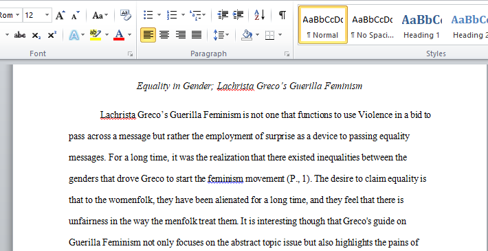Apply red font color
The width and height of the screenshot is (488, 251).
pos(119,35)
